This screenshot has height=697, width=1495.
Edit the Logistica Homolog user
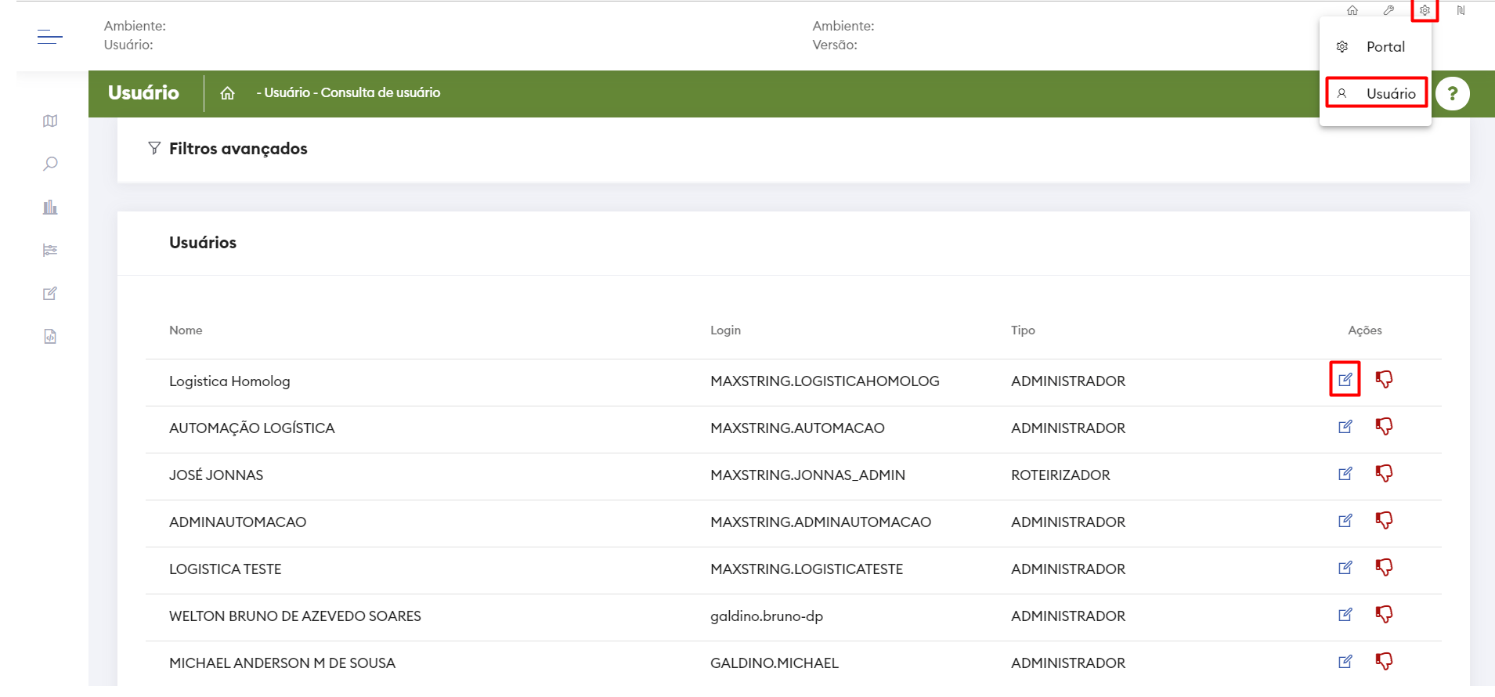click(x=1345, y=380)
